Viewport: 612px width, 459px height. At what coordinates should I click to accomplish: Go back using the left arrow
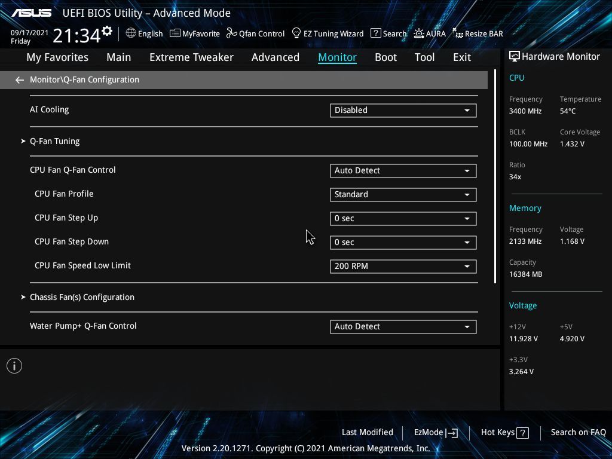(x=20, y=80)
